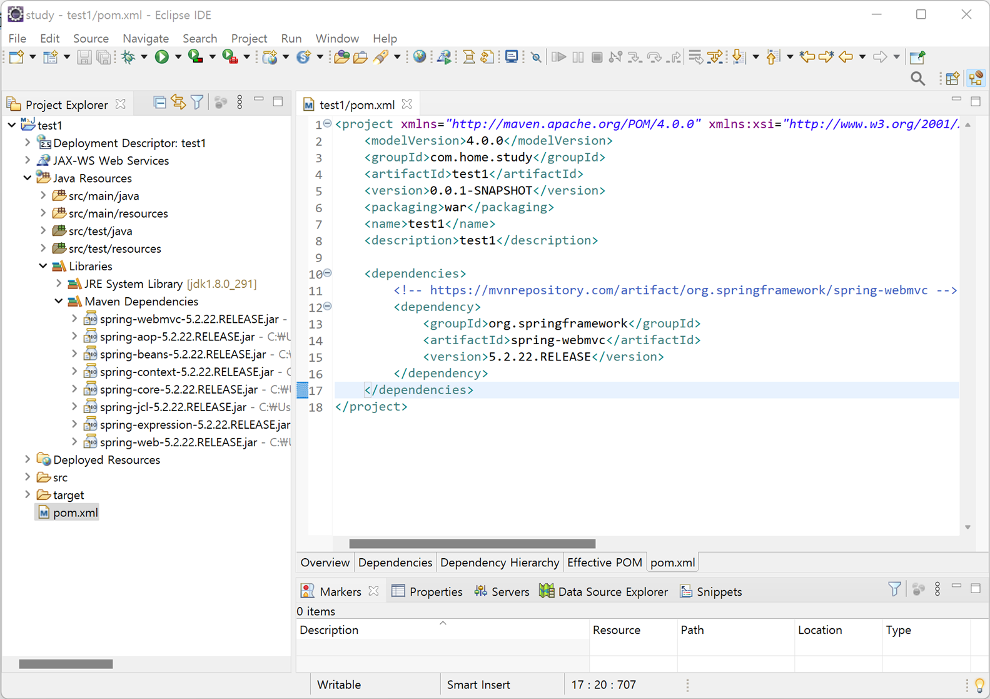Expand the JRE System Library node

tap(59, 283)
